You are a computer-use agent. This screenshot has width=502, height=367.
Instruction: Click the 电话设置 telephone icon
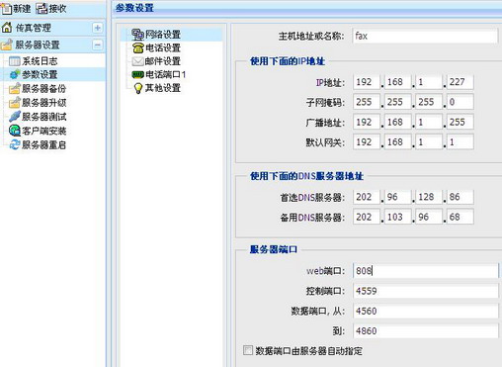point(137,47)
